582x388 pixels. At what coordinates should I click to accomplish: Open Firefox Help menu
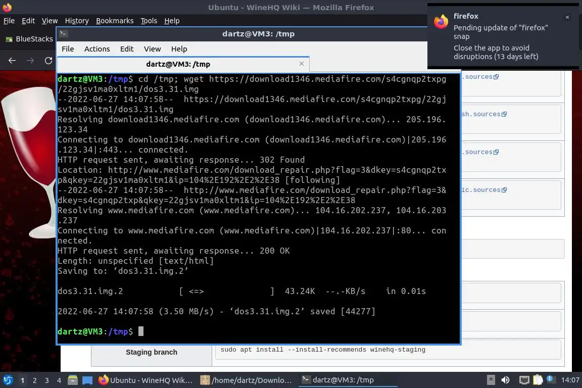pos(172,21)
